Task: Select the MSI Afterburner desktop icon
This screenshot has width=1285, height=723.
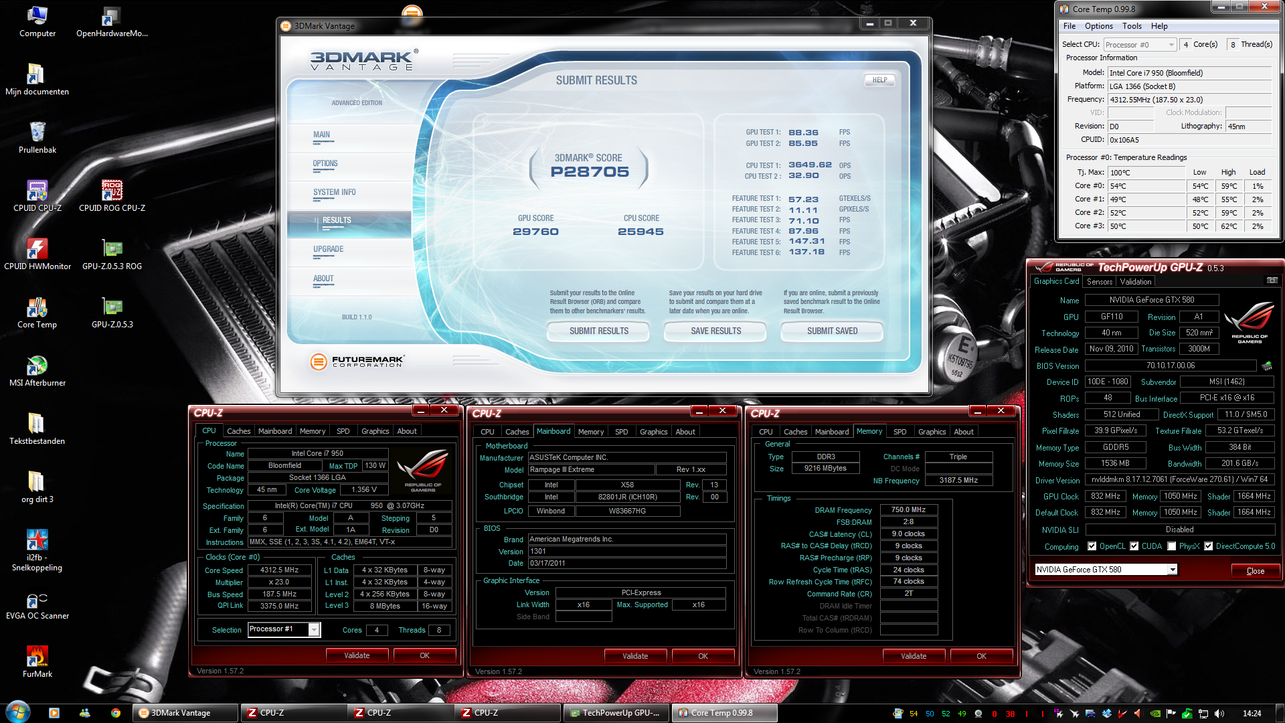Action: (37, 371)
